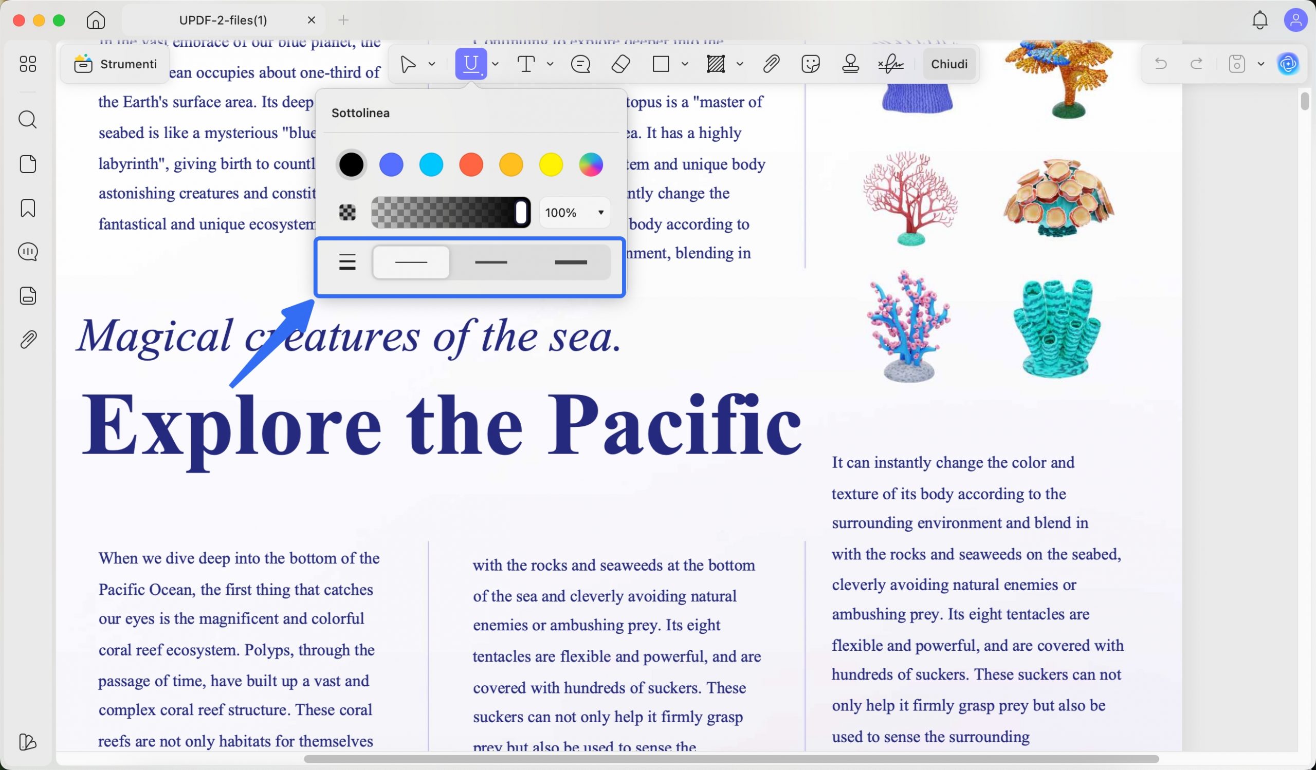1316x770 pixels.
Task: Open bookmarks panel in sidebar
Action: click(28, 208)
